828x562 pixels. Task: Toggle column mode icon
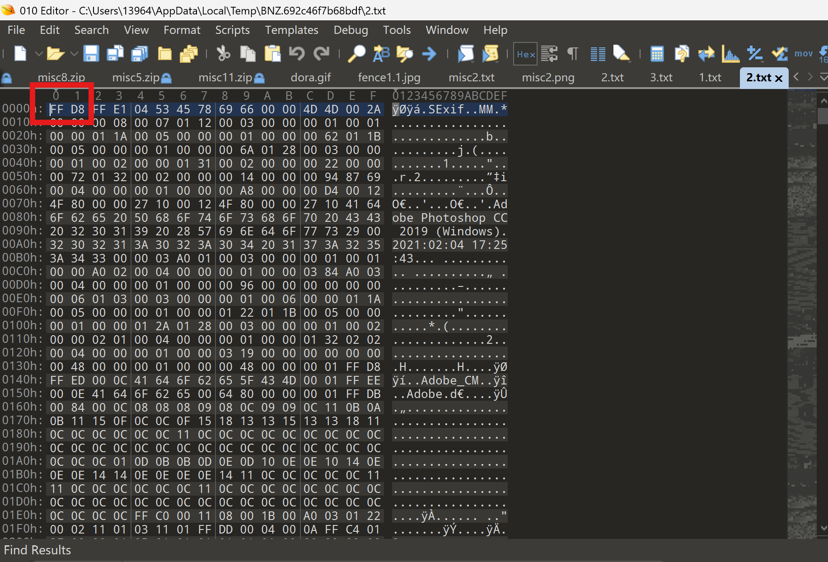pyautogui.click(x=598, y=54)
